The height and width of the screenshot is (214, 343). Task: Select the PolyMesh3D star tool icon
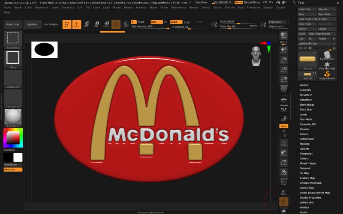coord(327,65)
